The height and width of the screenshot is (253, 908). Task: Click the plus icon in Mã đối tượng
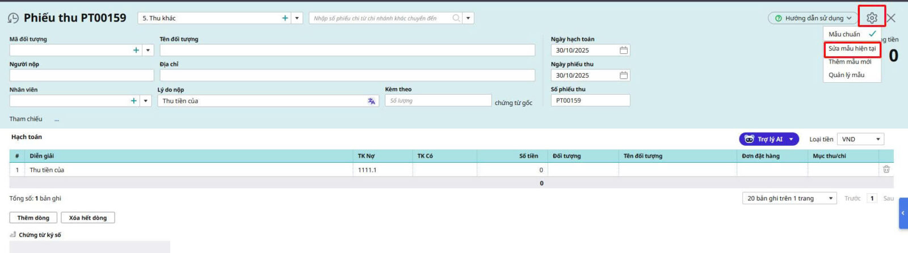pos(136,50)
